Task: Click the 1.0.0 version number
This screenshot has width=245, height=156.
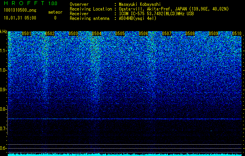Action: [x=53, y=3]
